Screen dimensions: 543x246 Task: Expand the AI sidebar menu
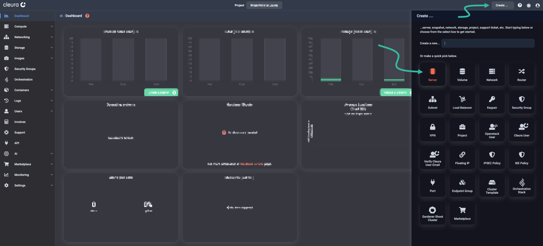(27, 154)
